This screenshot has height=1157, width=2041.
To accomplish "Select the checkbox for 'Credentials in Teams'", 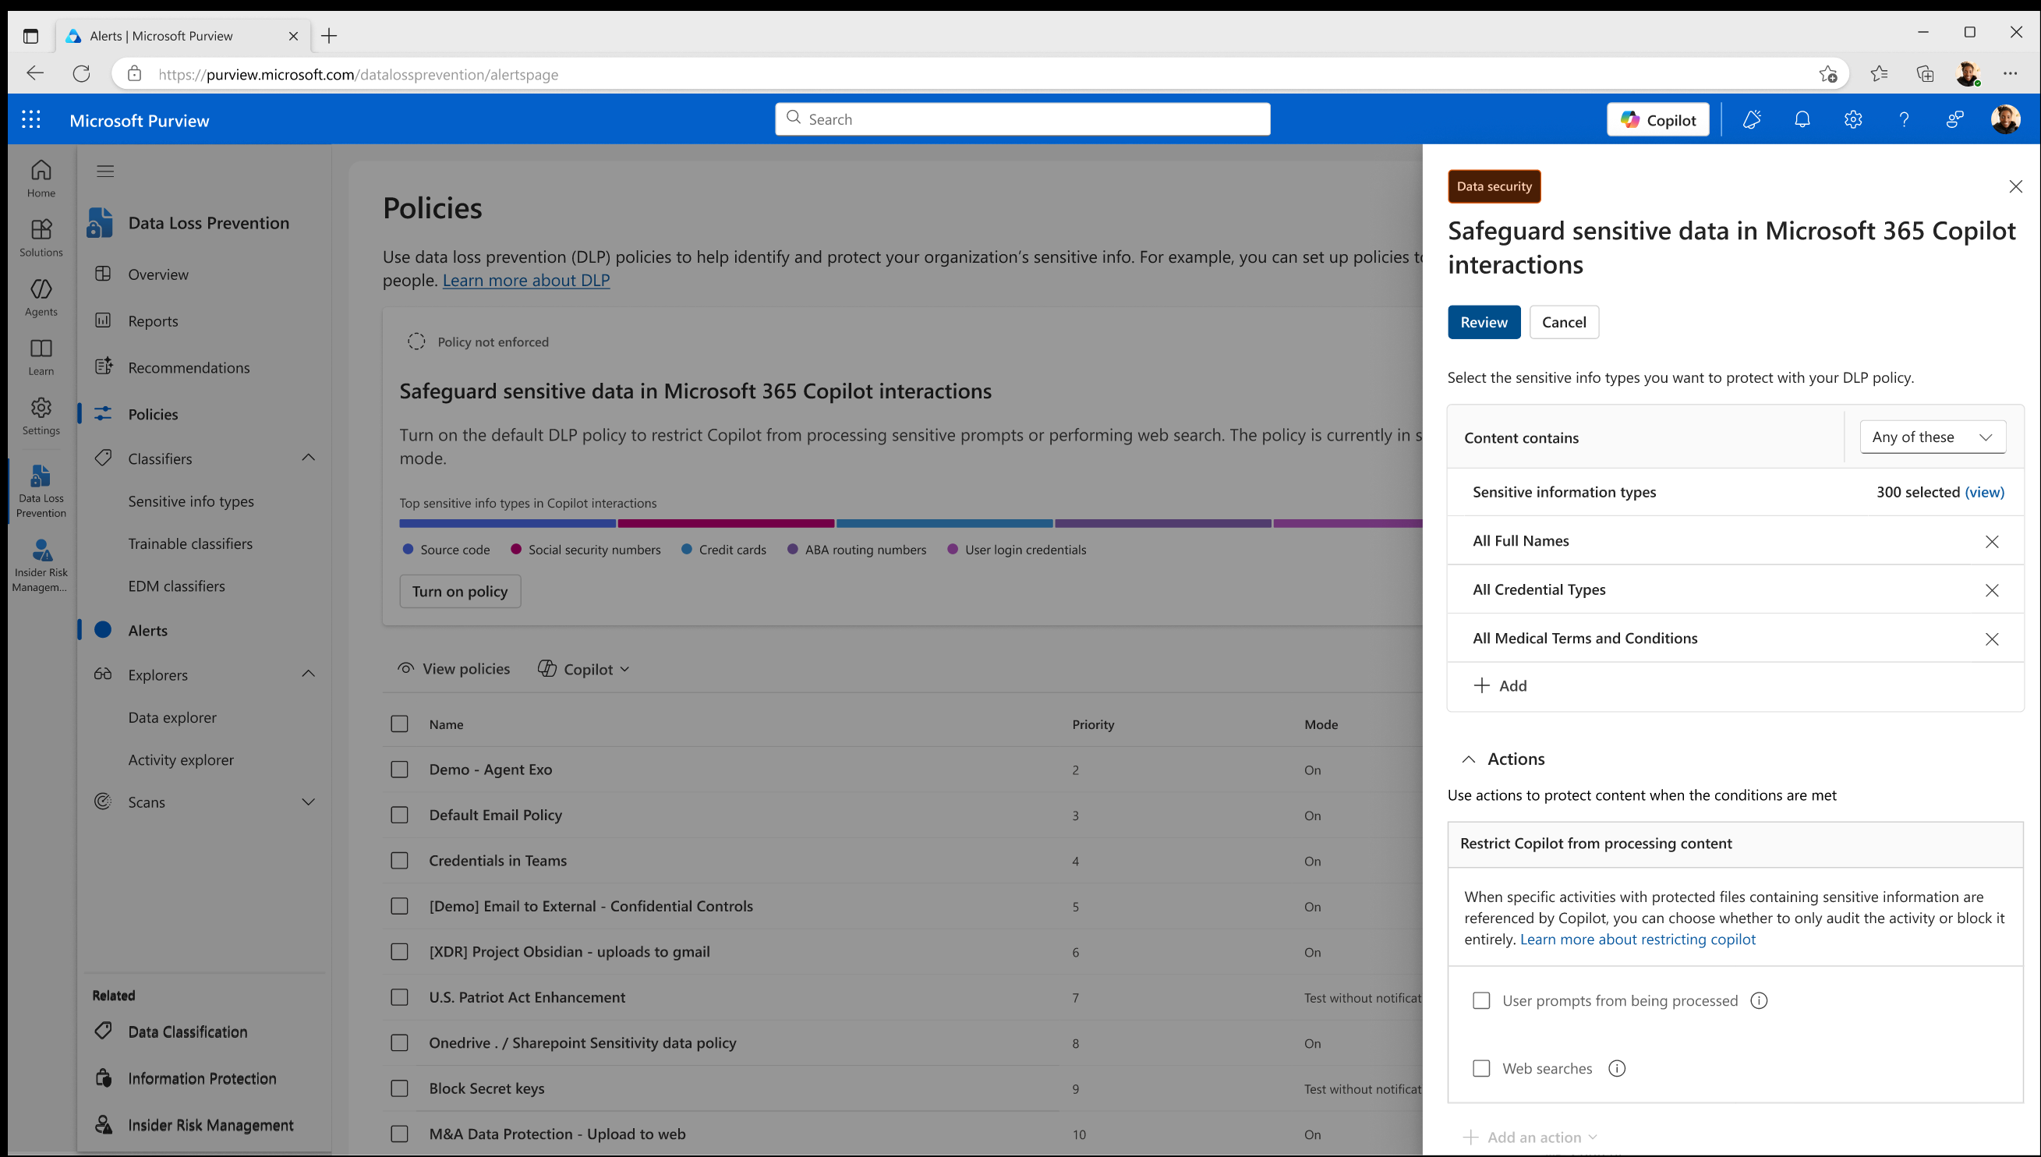I will click(400, 861).
